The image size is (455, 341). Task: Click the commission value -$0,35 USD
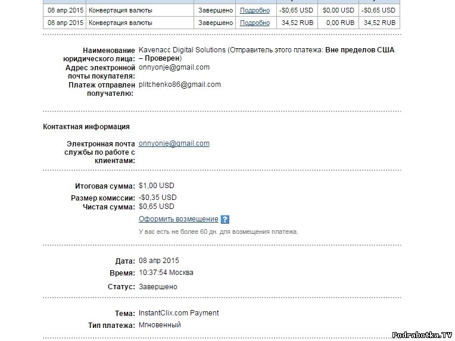[157, 197]
